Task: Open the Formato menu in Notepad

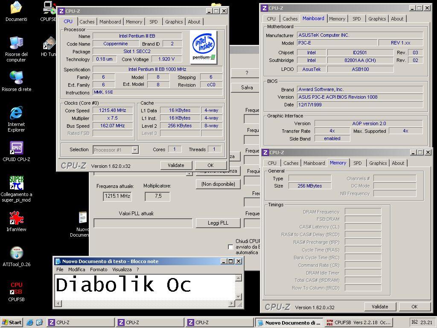Action: [99, 269]
